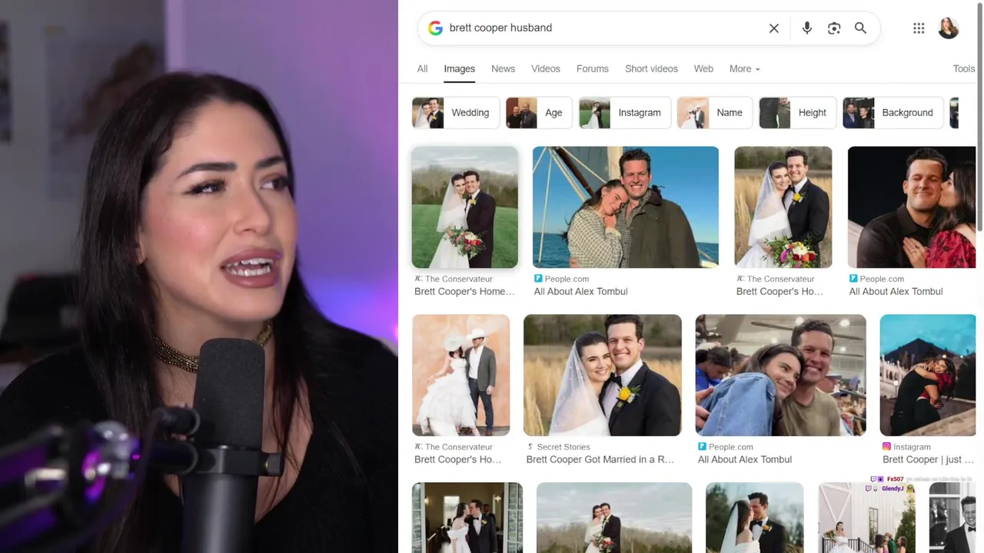Open the Google account profile avatar

point(948,28)
